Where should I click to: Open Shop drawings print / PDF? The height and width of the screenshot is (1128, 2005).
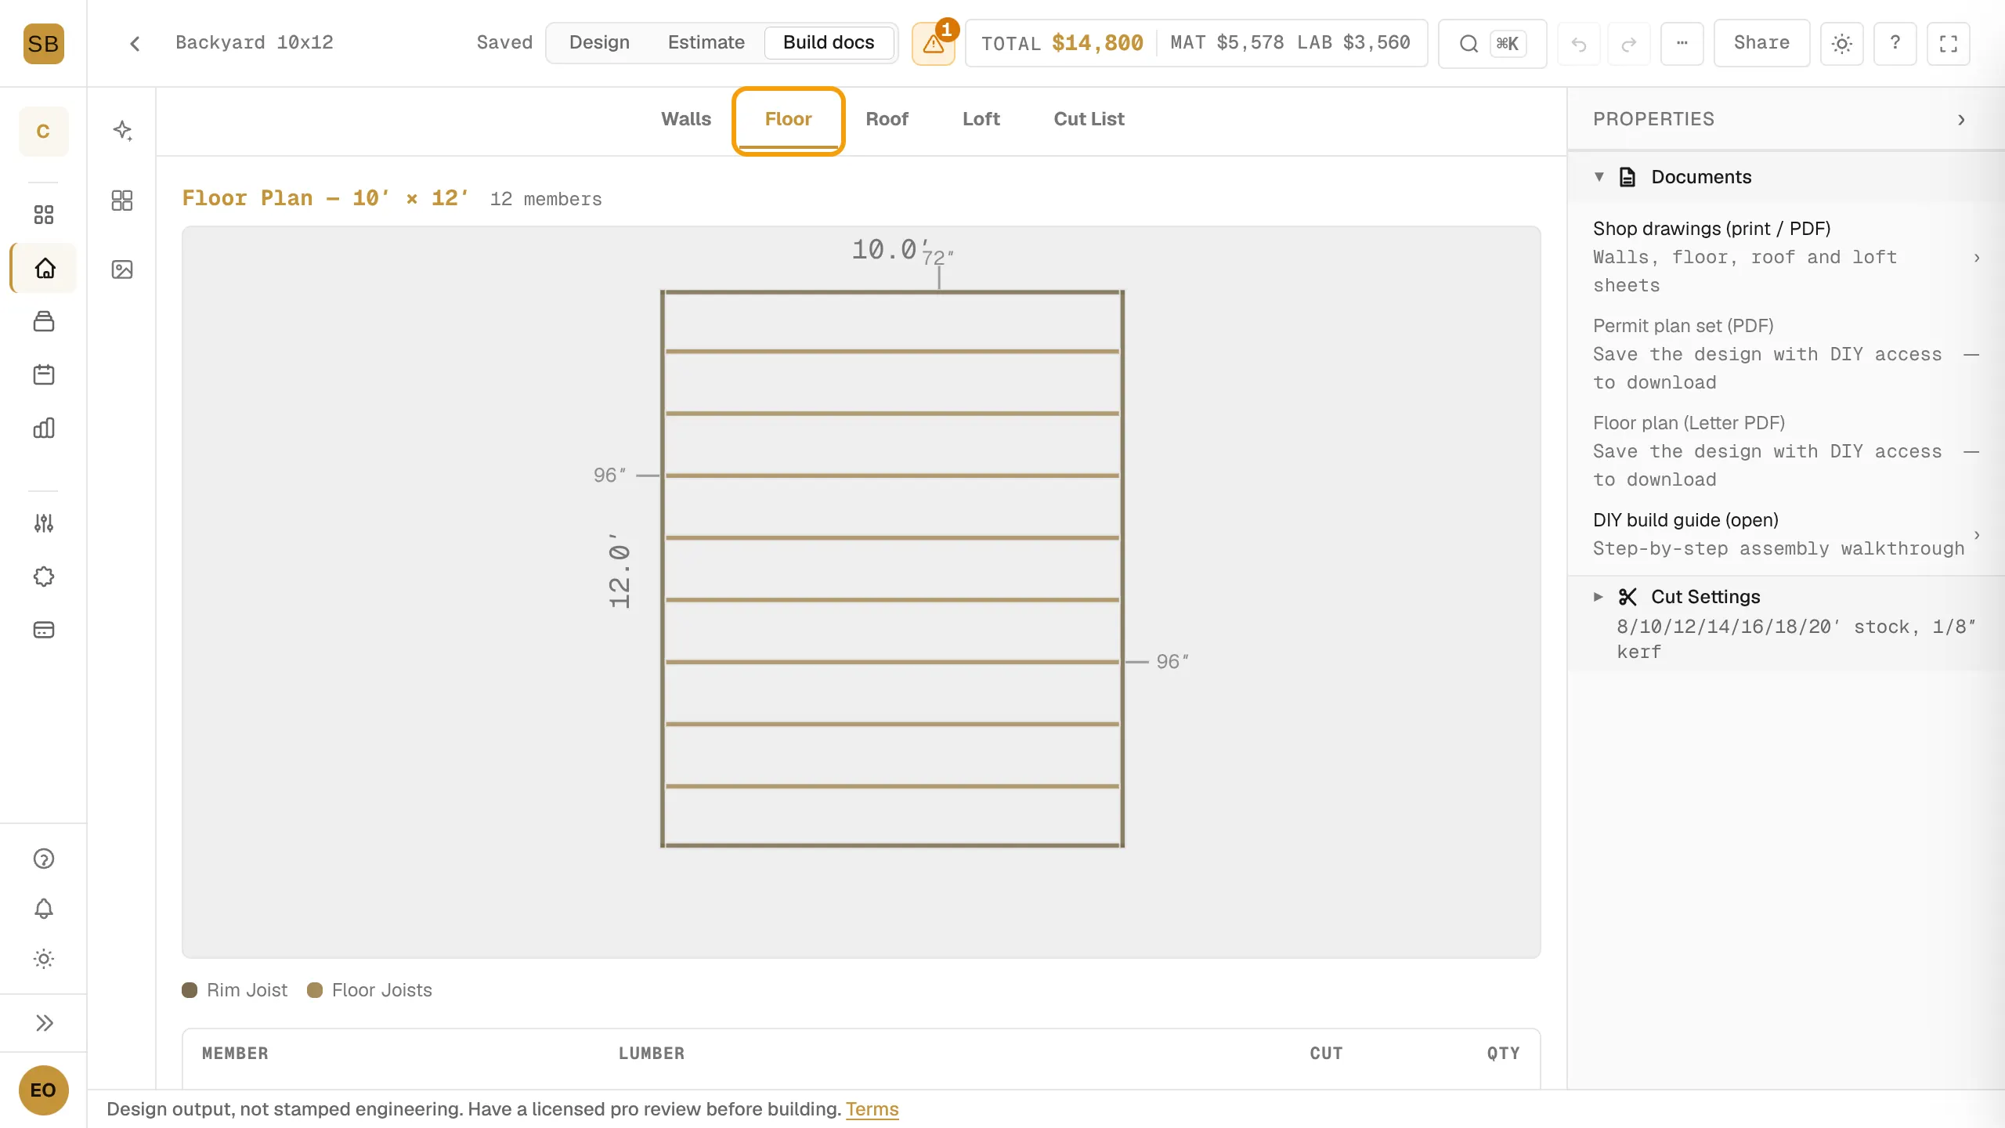coord(1786,257)
